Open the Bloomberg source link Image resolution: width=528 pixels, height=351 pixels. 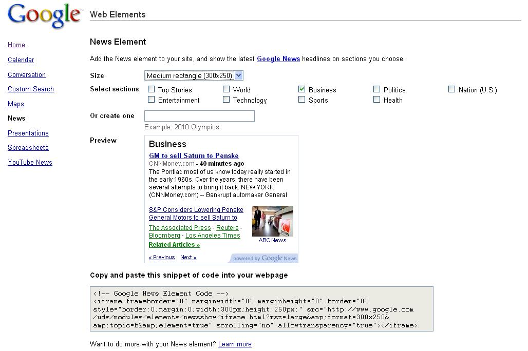coord(164,235)
